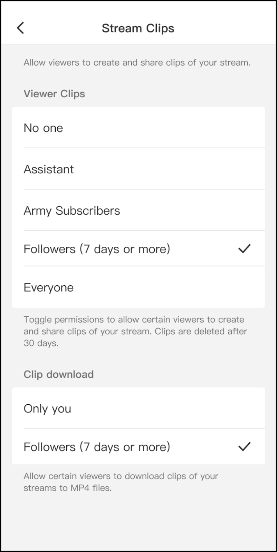Click the "30 days" deletion note
Viewport: 277px width, 552px height.
pyautogui.click(x=41, y=343)
